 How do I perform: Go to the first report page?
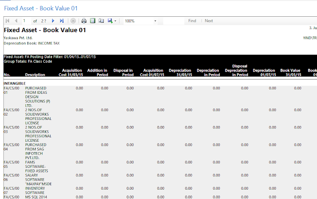coord(8,21)
